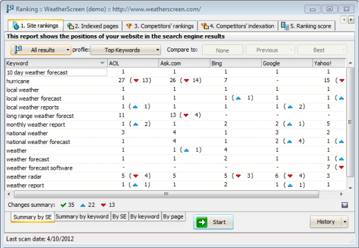This screenshot has height=248, width=359.
Task: Select 'weather forecast software' keyword
Action: point(39,168)
